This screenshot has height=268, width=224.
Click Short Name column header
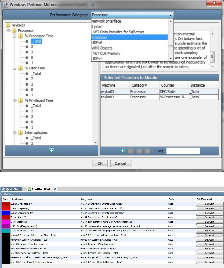point(45,199)
